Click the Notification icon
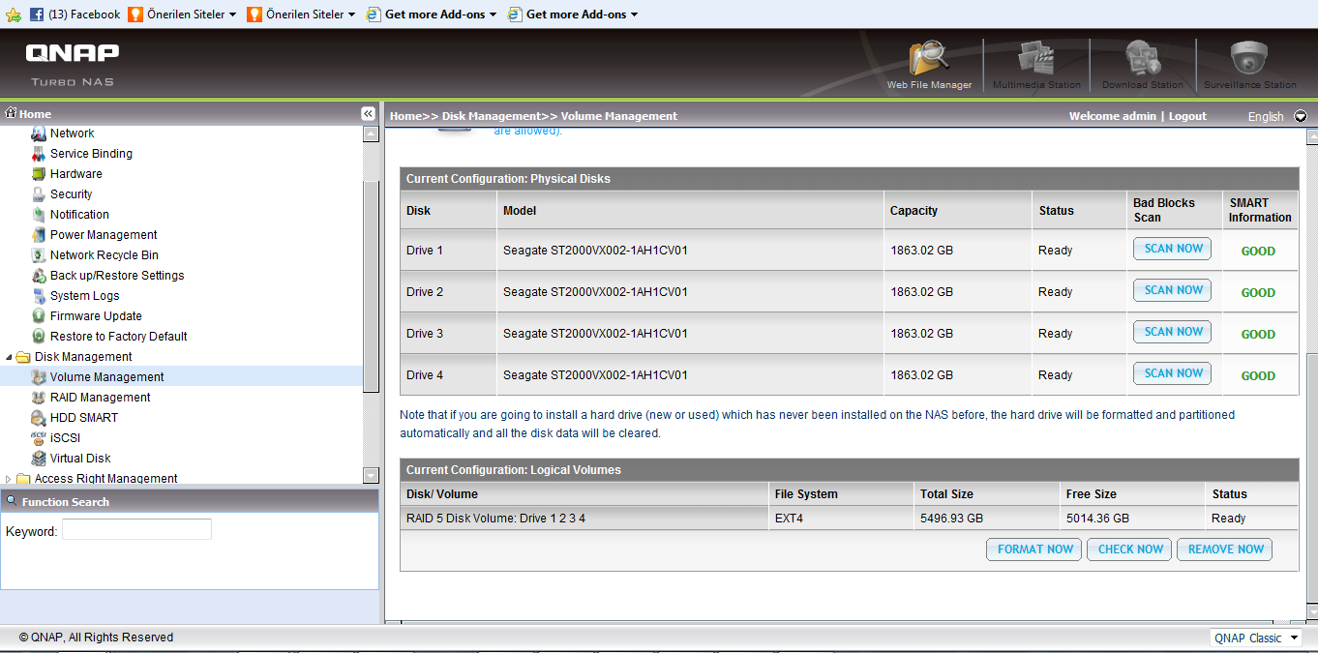This screenshot has width=1318, height=653. coord(39,215)
